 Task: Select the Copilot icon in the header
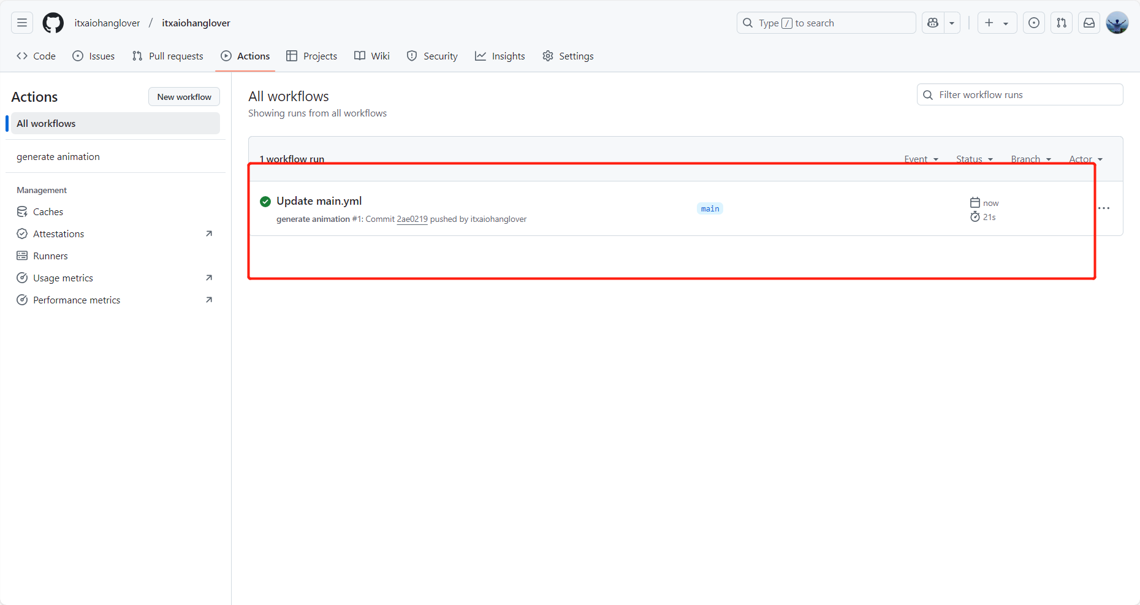[x=932, y=23]
